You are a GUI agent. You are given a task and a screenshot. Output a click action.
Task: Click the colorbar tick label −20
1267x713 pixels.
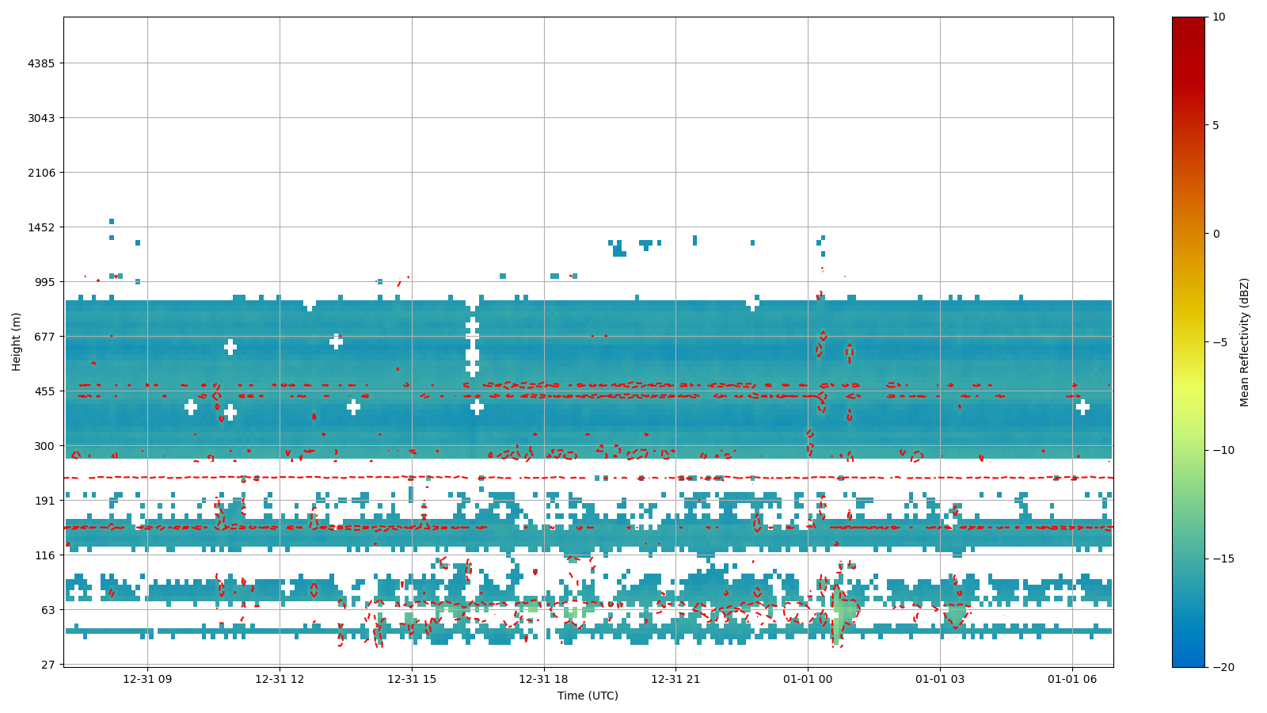[x=1222, y=667]
